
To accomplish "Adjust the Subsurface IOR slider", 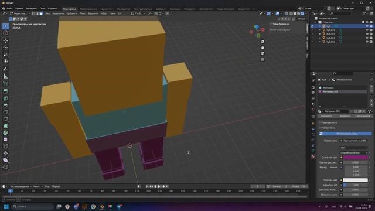I will pyautogui.click(x=356, y=185).
